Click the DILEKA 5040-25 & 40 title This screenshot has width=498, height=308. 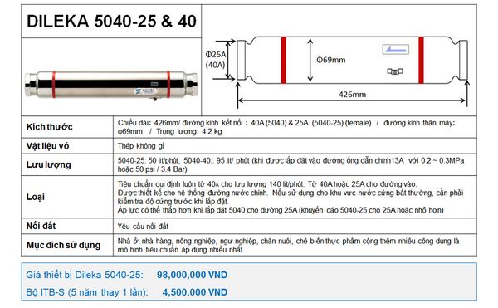click(x=111, y=22)
